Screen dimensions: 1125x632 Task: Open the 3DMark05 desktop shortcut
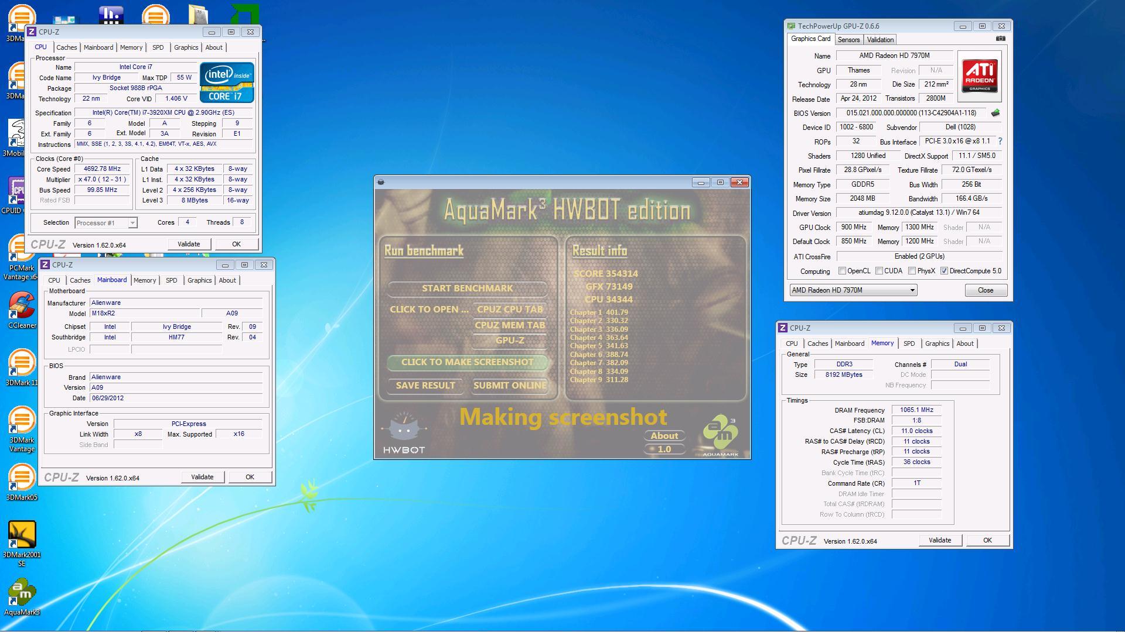22,482
